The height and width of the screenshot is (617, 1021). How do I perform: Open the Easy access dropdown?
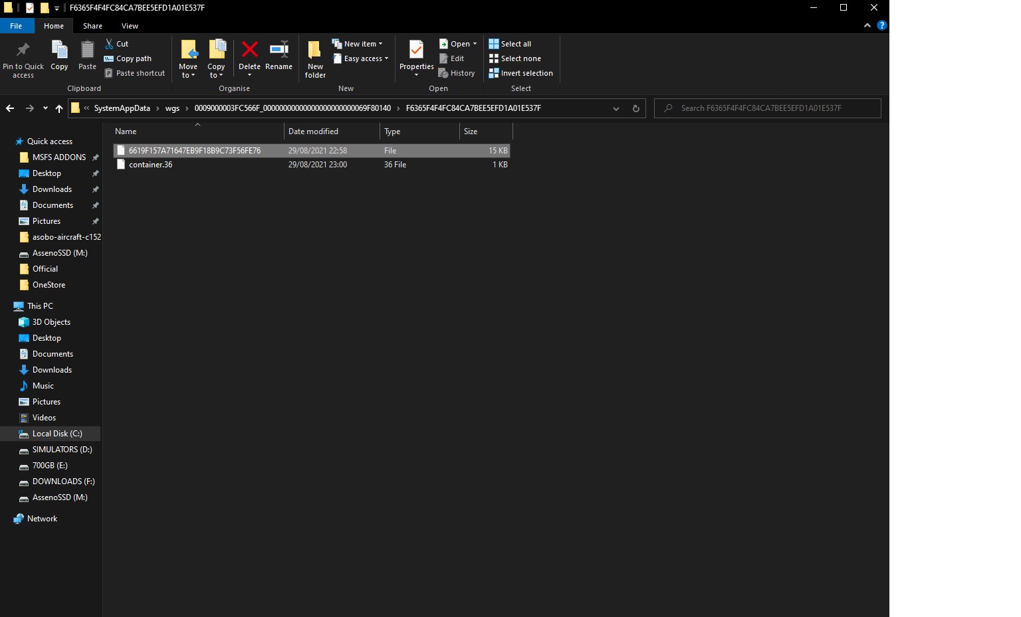coord(360,58)
